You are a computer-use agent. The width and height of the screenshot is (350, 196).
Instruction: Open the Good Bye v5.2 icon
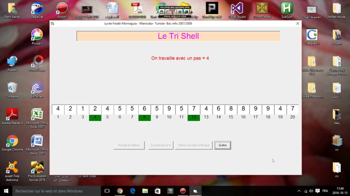pyautogui.click(x=212, y=11)
